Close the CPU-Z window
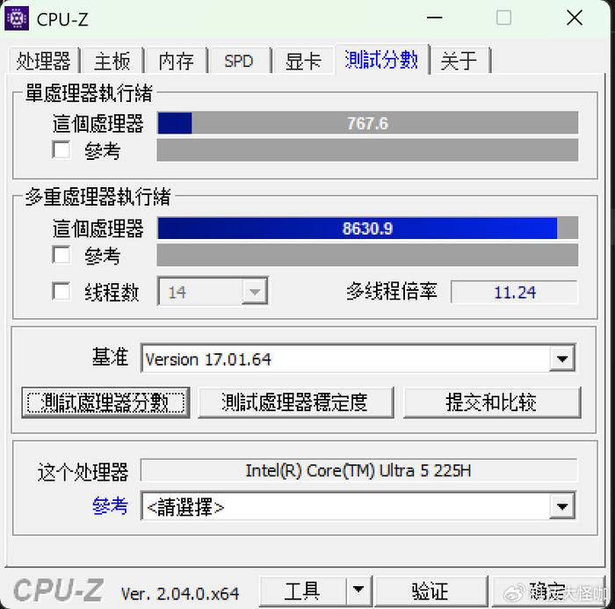Image resolution: width=615 pixels, height=609 pixels. pos(575,18)
